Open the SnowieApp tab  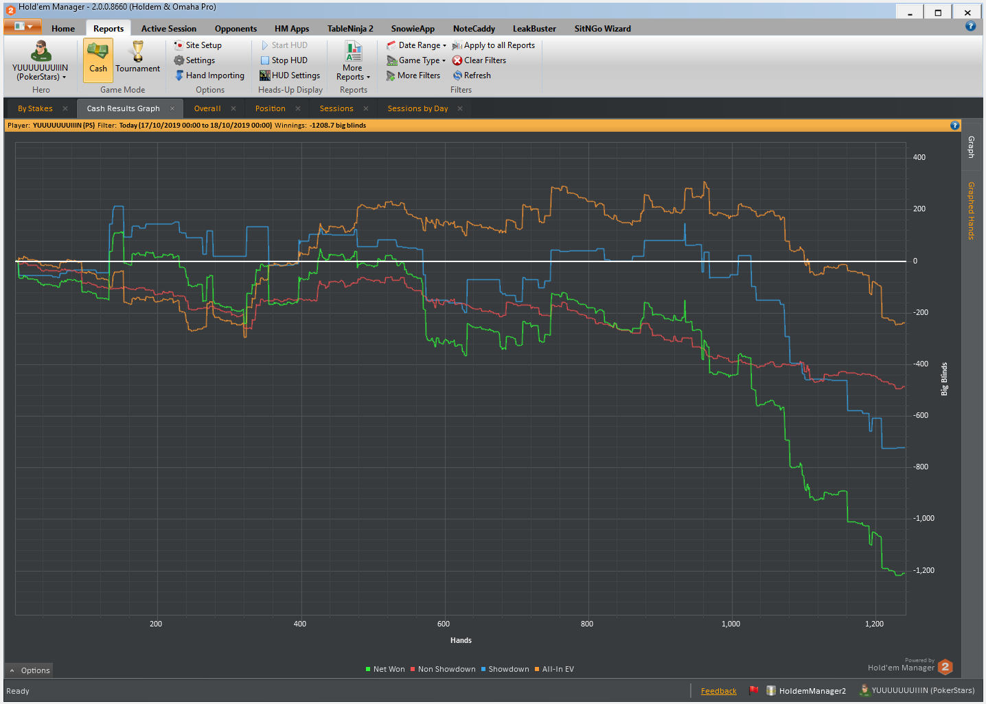(x=413, y=29)
